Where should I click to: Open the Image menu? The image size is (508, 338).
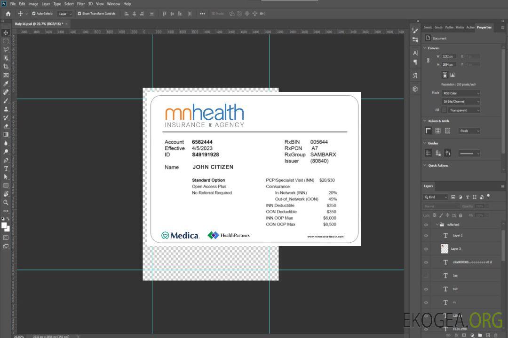pyautogui.click(x=33, y=4)
